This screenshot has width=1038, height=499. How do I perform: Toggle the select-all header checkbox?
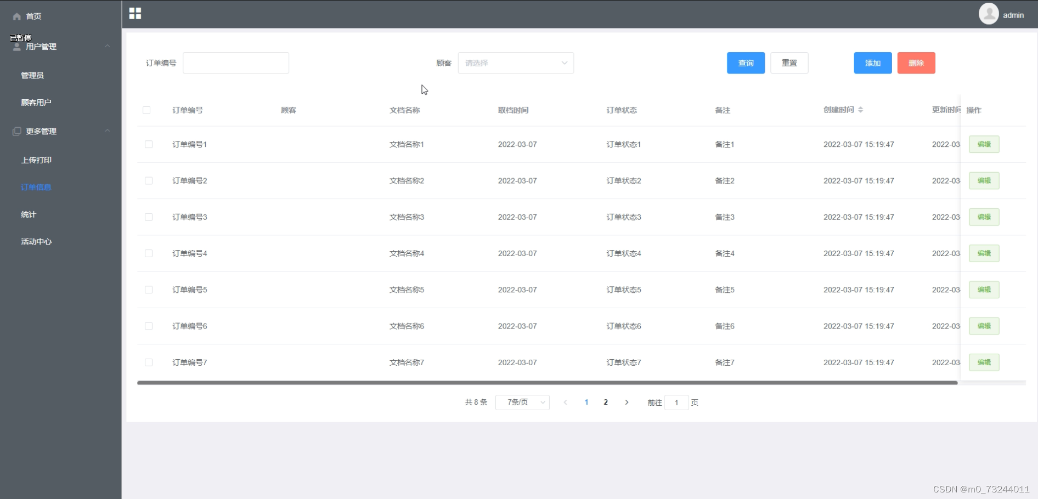pyautogui.click(x=146, y=110)
